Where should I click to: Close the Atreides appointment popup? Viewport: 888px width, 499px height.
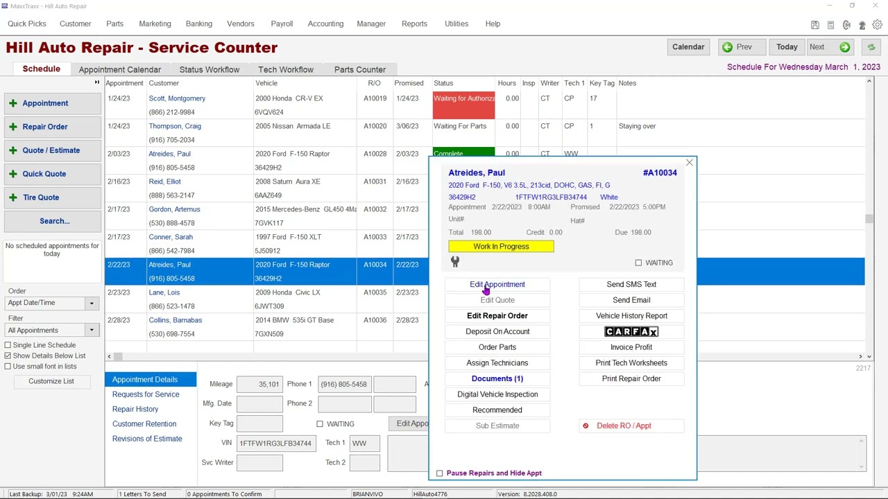689,163
